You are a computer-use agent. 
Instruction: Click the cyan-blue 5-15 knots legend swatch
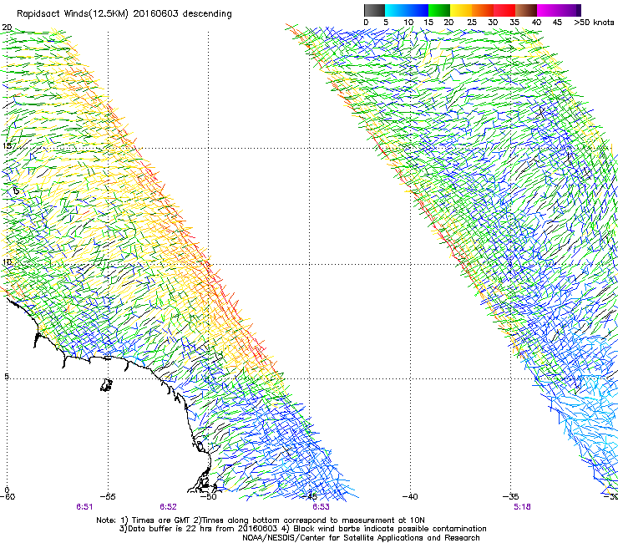[407, 10]
